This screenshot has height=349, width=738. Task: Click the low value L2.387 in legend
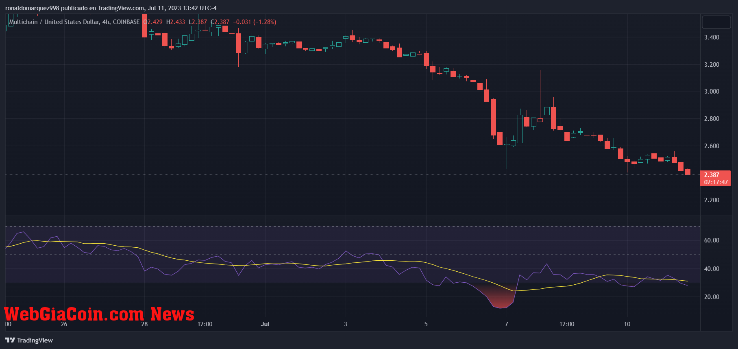tap(198, 22)
